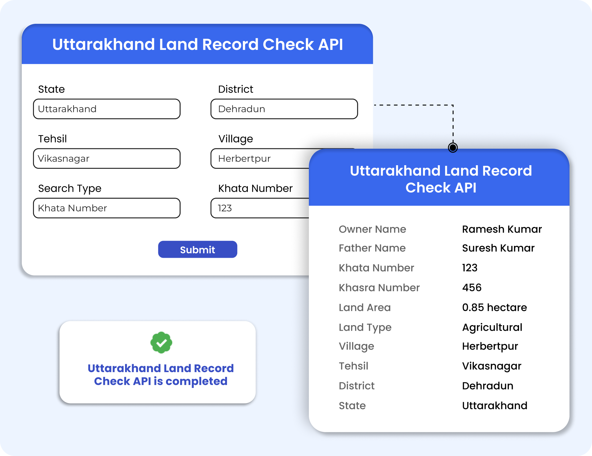This screenshot has height=456, width=592.
Task: Select the District field showing Dehradun
Action: (284, 109)
